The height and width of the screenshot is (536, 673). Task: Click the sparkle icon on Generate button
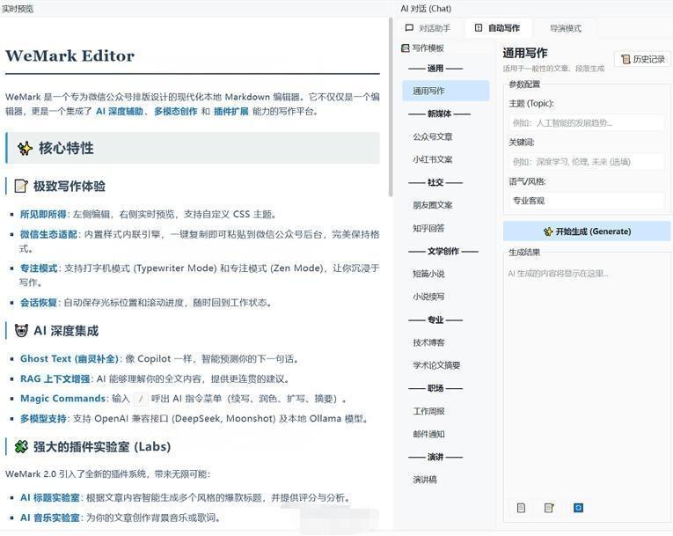[x=548, y=231]
